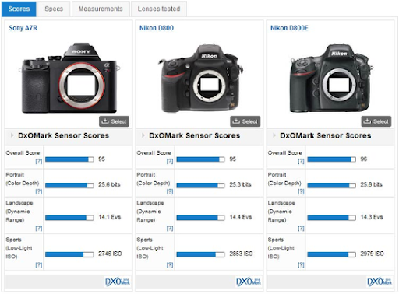The height and width of the screenshot is (294, 399).
Task: Click Select button under Sony A7R
Action: pyautogui.click(x=114, y=121)
